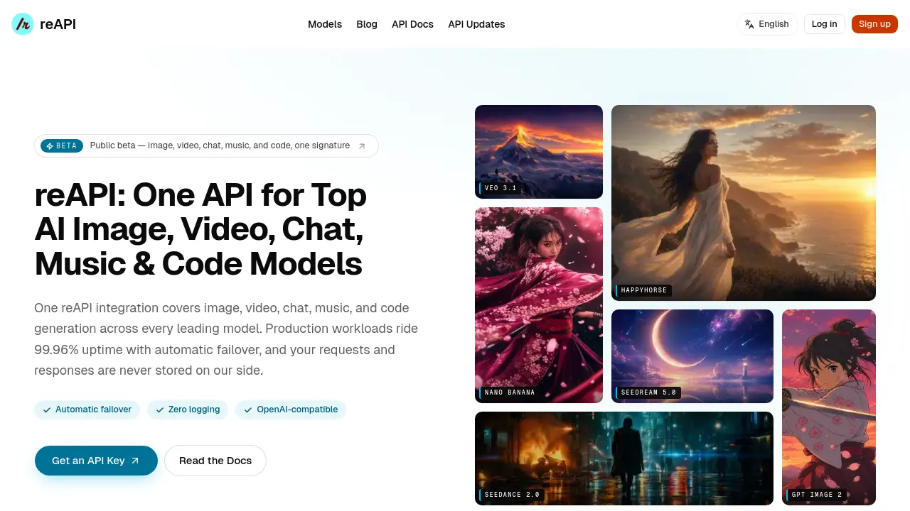
Task: Select the HAPPYHORSE sunset woman thumbnail
Action: (744, 203)
